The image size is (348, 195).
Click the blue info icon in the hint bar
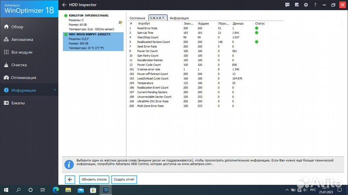click(69, 165)
